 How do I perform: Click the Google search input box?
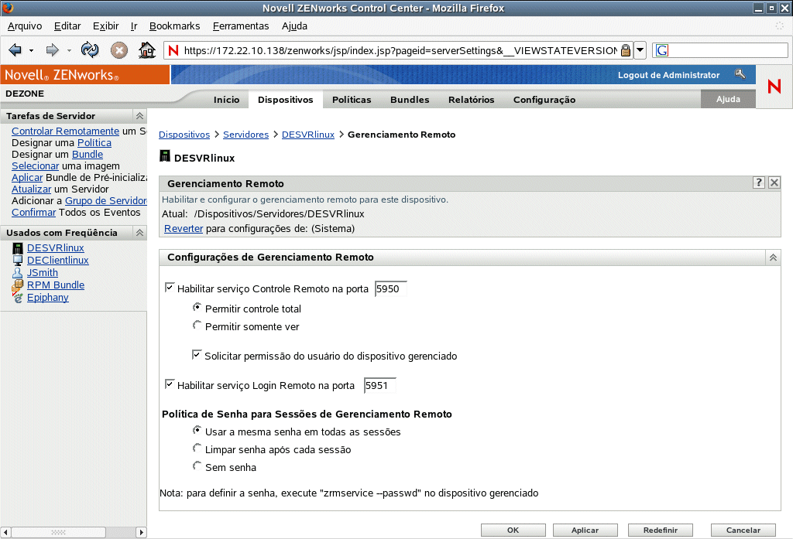pos(728,50)
